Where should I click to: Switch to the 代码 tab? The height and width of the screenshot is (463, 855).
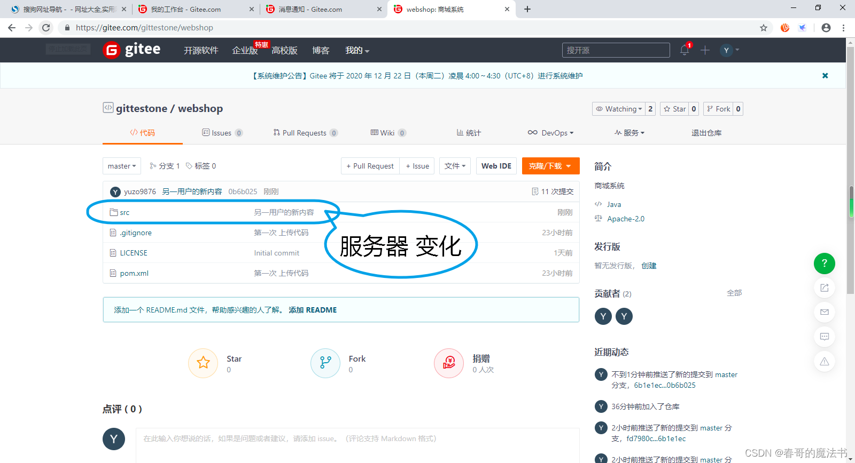[143, 133]
